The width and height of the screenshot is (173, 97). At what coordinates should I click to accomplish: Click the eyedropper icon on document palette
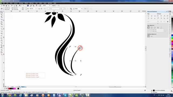(x=6, y=89)
